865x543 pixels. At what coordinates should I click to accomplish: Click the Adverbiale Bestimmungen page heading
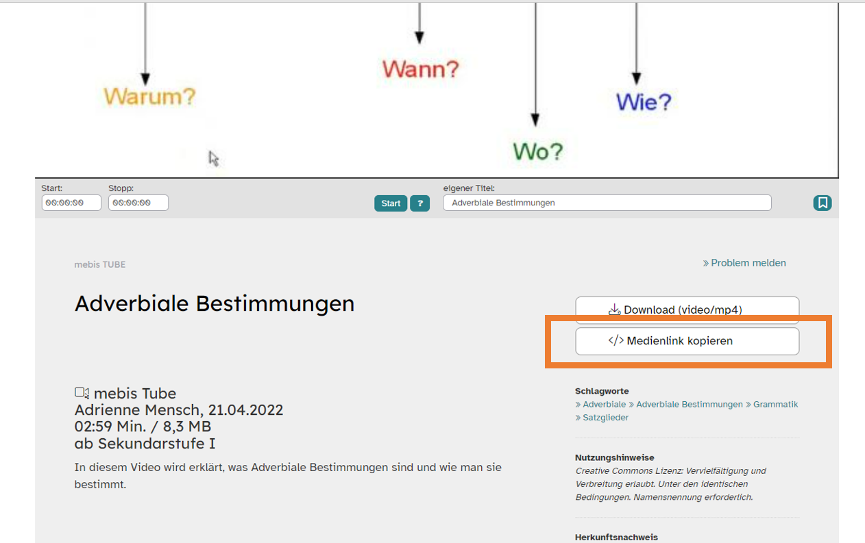click(215, 303)
